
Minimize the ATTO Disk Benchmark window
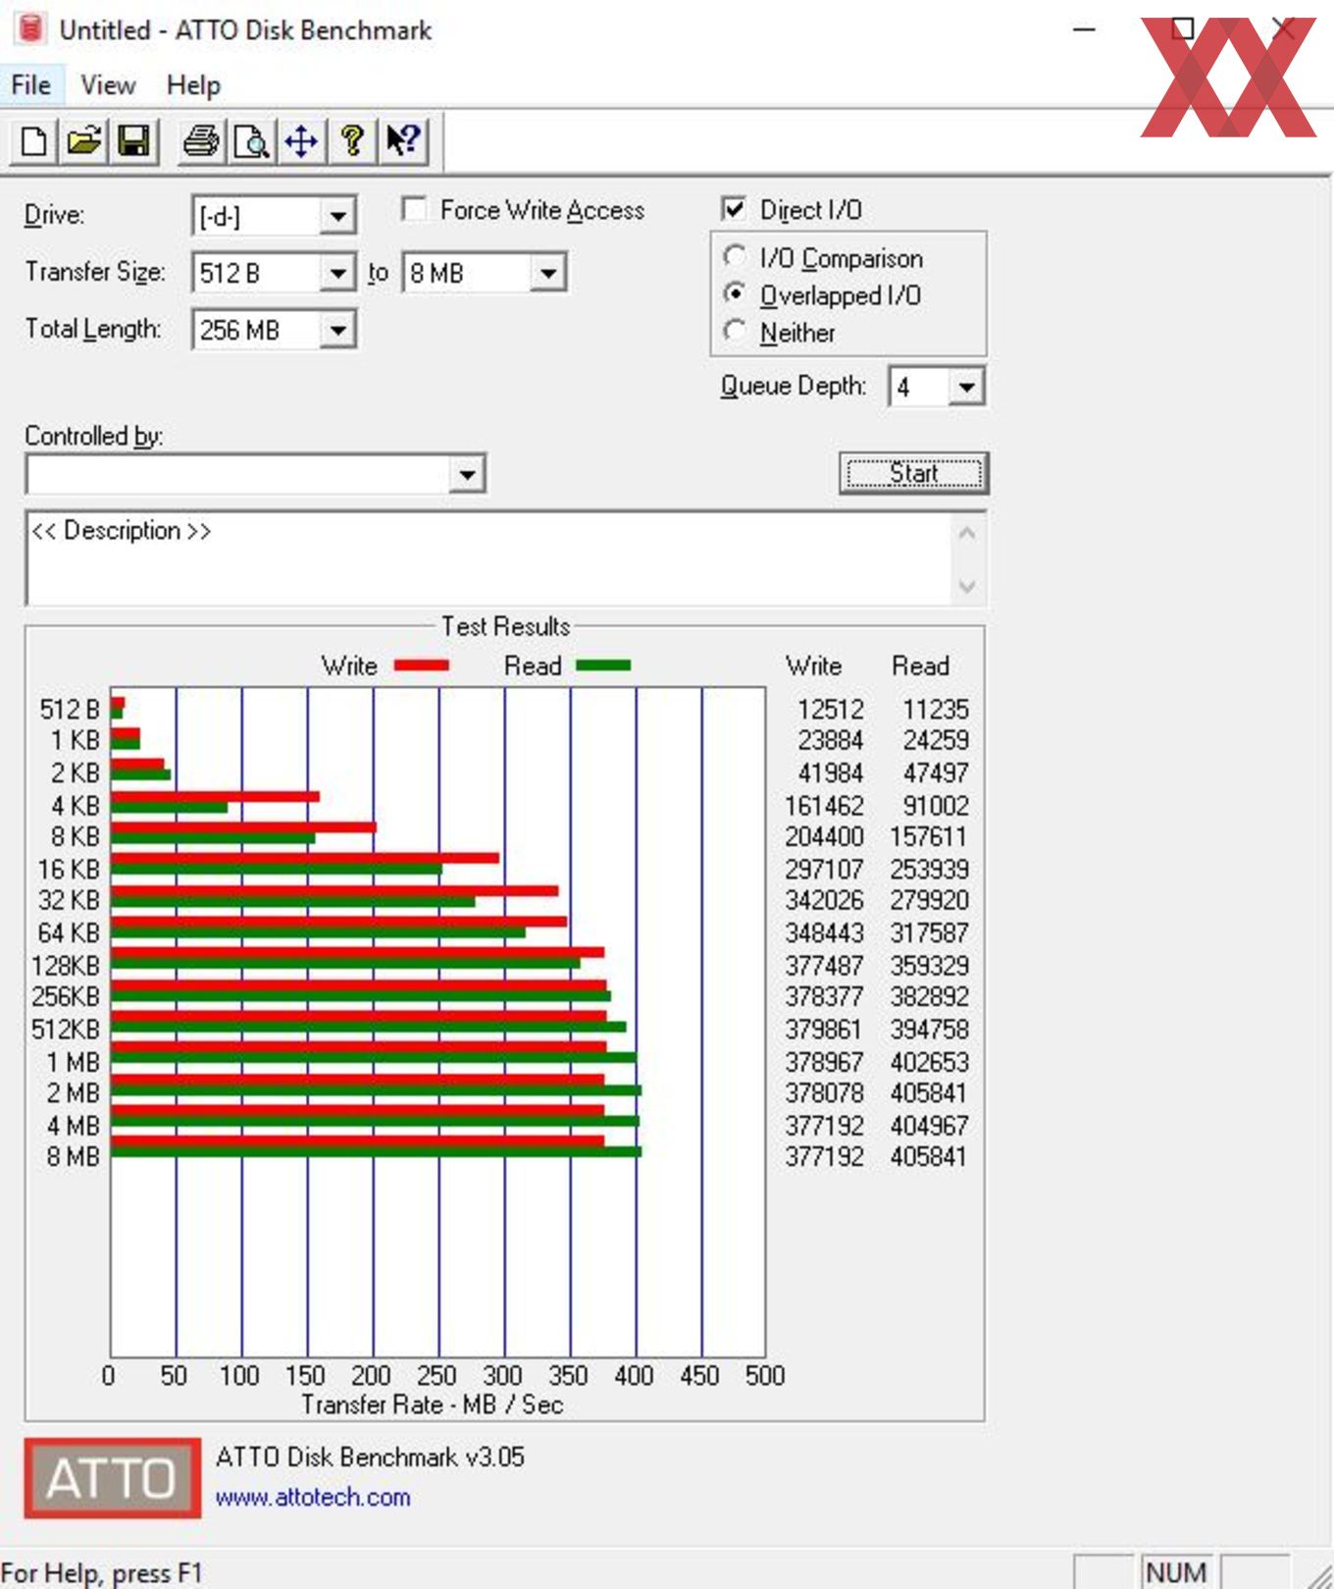pyautogui.click(x=1084, y=29)
